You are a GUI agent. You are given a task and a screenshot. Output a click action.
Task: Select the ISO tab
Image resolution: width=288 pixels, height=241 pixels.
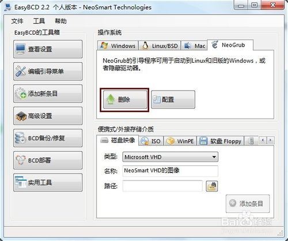pyautogui.click(x=151, y=141)
